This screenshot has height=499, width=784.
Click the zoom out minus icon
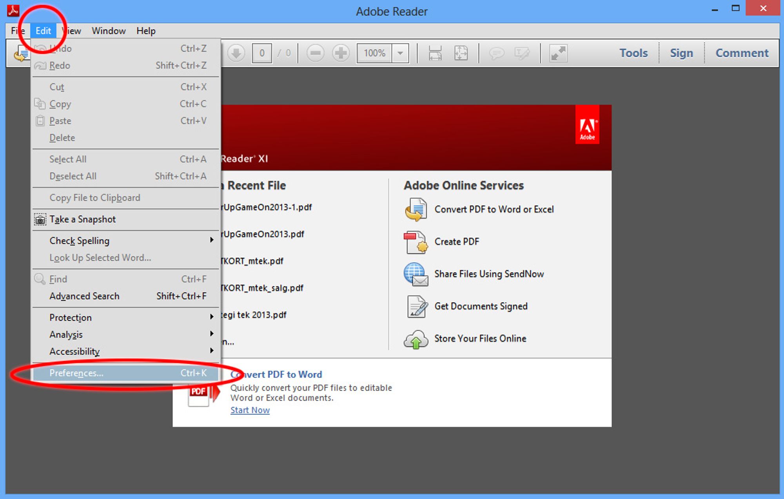coord(315,53)
